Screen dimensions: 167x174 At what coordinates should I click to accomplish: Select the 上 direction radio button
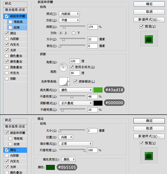(x=61, y=33)
